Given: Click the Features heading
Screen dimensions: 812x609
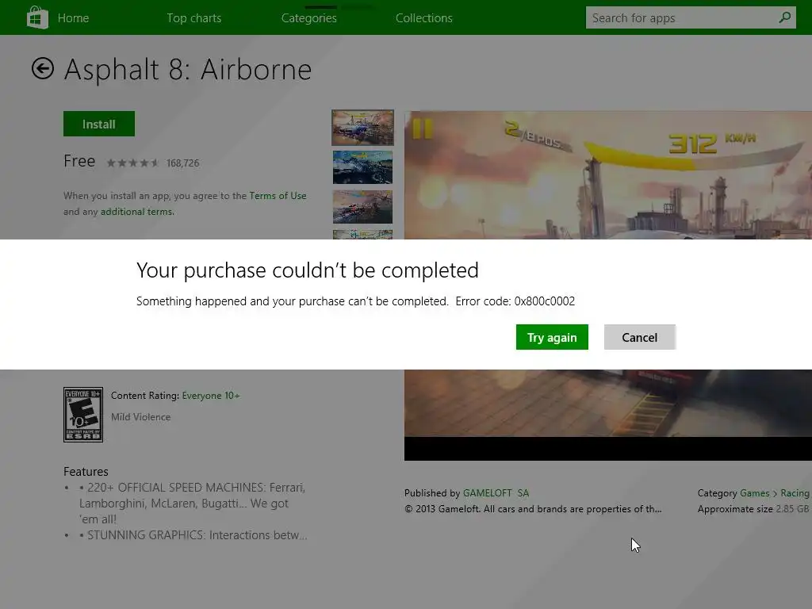Looking at the screenshot, I should pos(86,472).
